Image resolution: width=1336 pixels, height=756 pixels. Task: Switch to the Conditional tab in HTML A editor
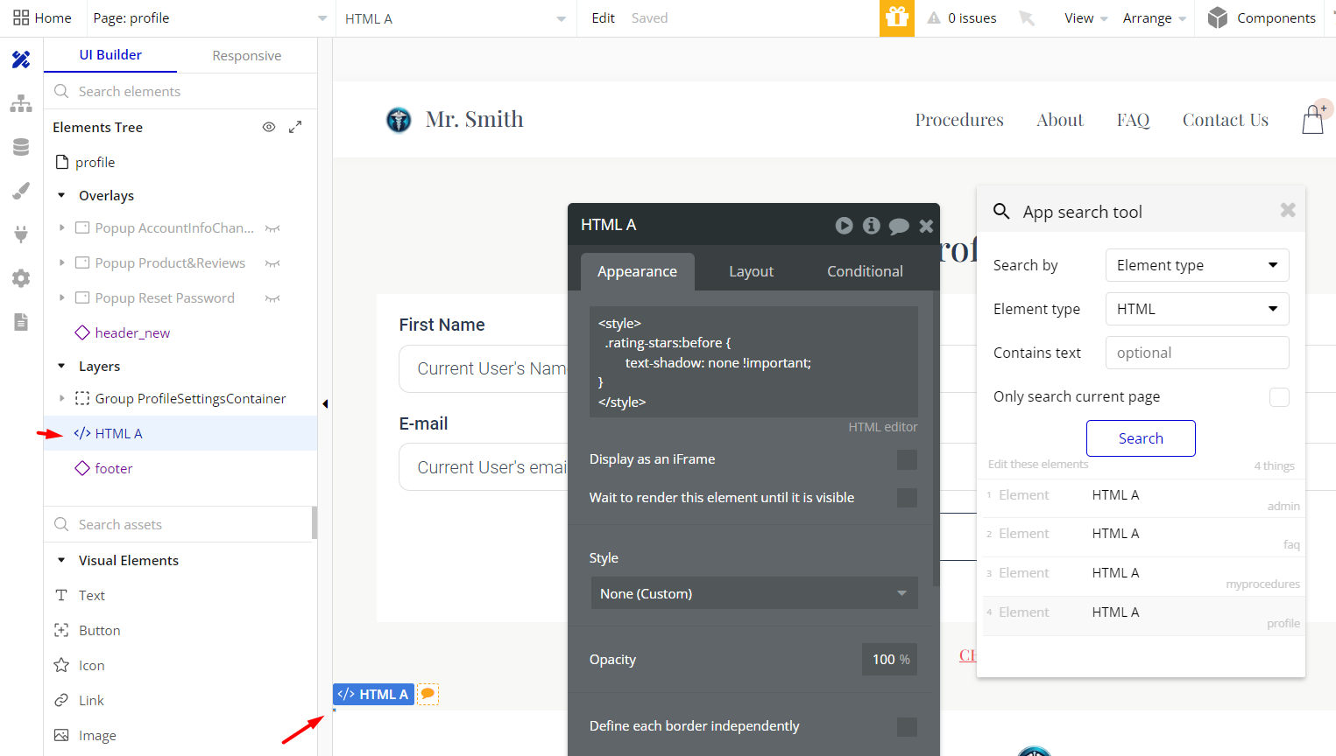(x=865, y=271)
